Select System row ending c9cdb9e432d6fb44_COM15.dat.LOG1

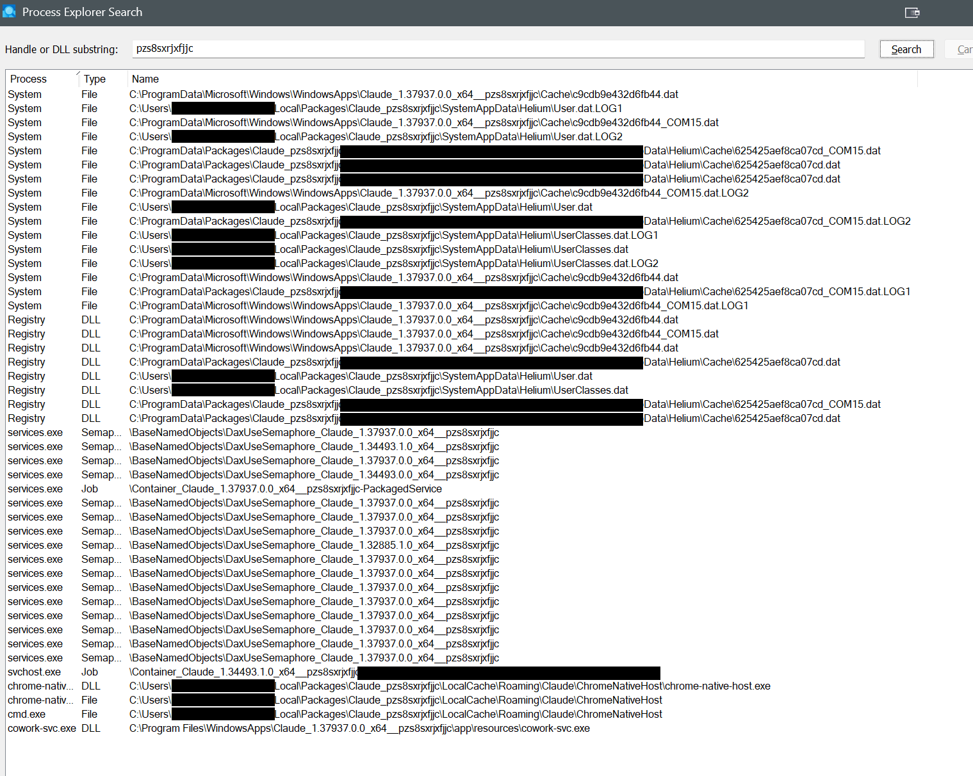click(x=462, y=305)
